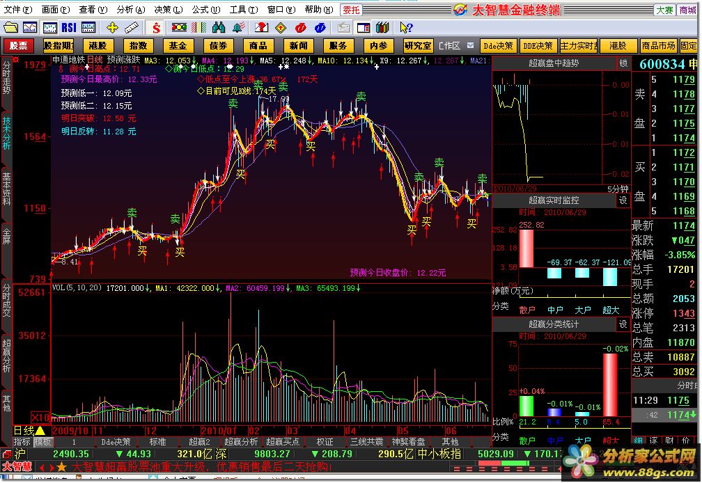Click the red dollar sign toolbar icon
This screenshot has height=483, width=702.
pyautogui.click(x=156, y=28)
